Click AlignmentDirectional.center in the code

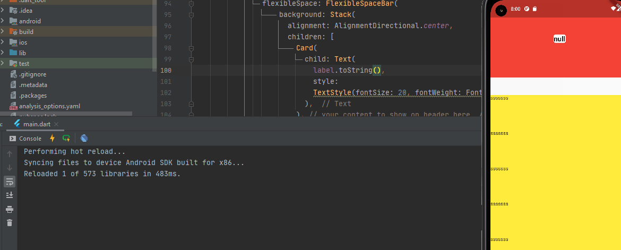pyautogui.click(x=391, y=26)
